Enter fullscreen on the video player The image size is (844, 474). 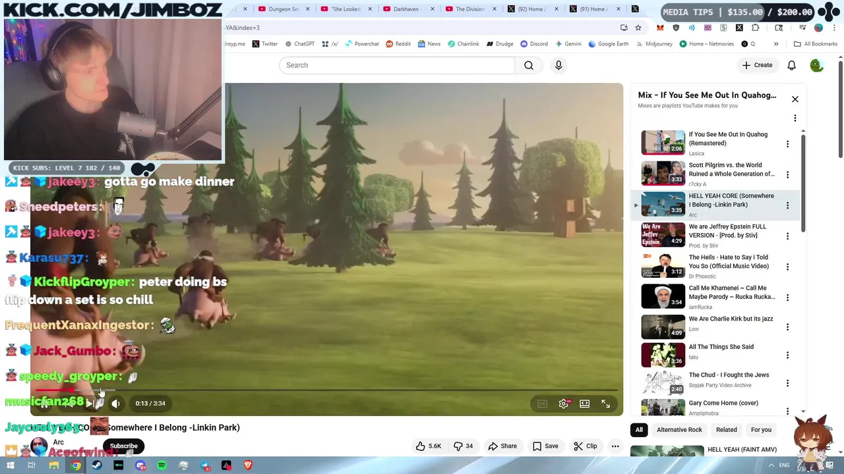click(606, 404)
